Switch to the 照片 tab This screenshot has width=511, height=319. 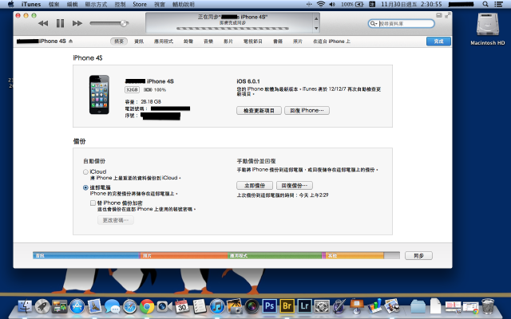pyautogui.click(x=298, y=41)
